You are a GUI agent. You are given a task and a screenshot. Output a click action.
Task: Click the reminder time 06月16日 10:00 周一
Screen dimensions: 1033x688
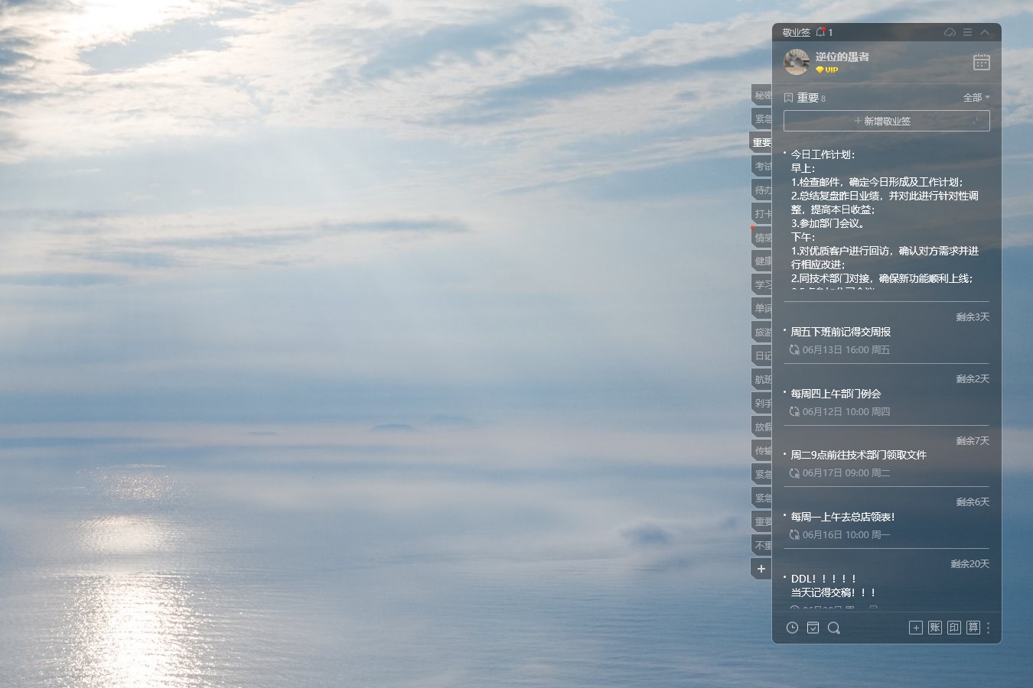846,534
